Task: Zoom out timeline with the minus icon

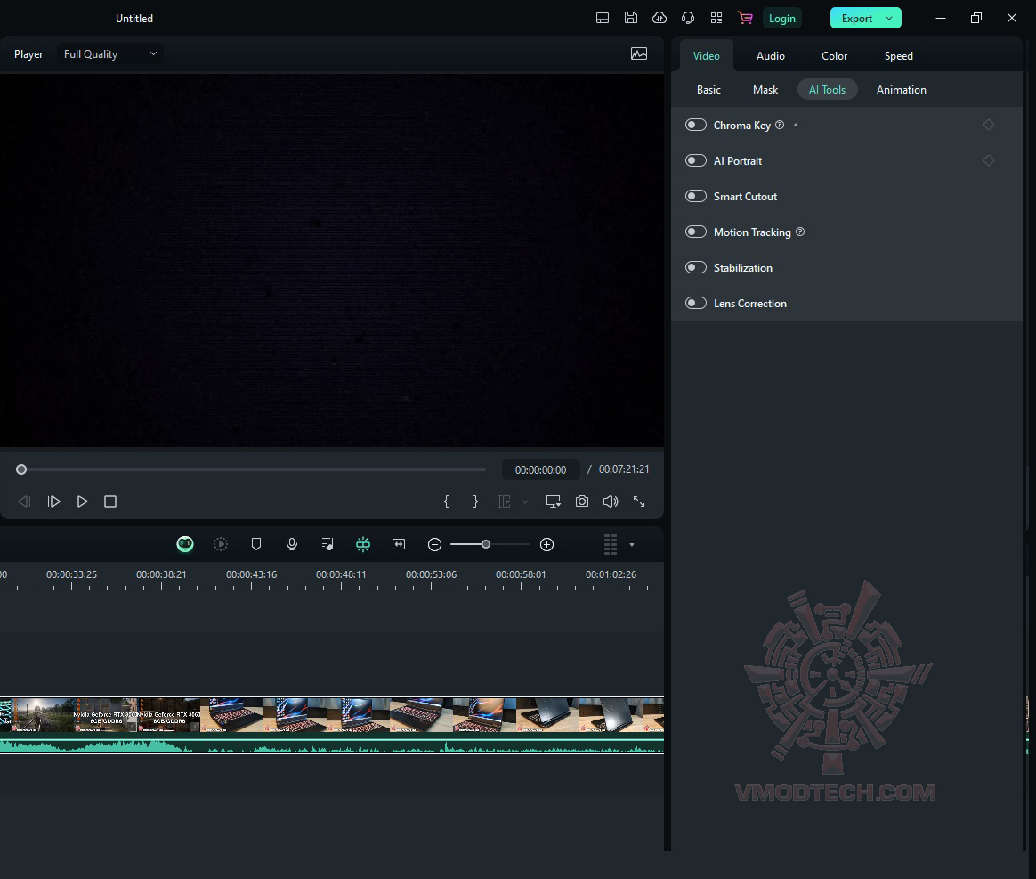Action: pyautogui.click(x=434, y=544)
